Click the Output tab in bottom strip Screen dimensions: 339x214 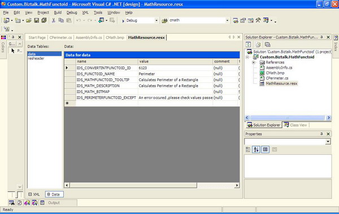pyautogui.click(x=54, y=203)
